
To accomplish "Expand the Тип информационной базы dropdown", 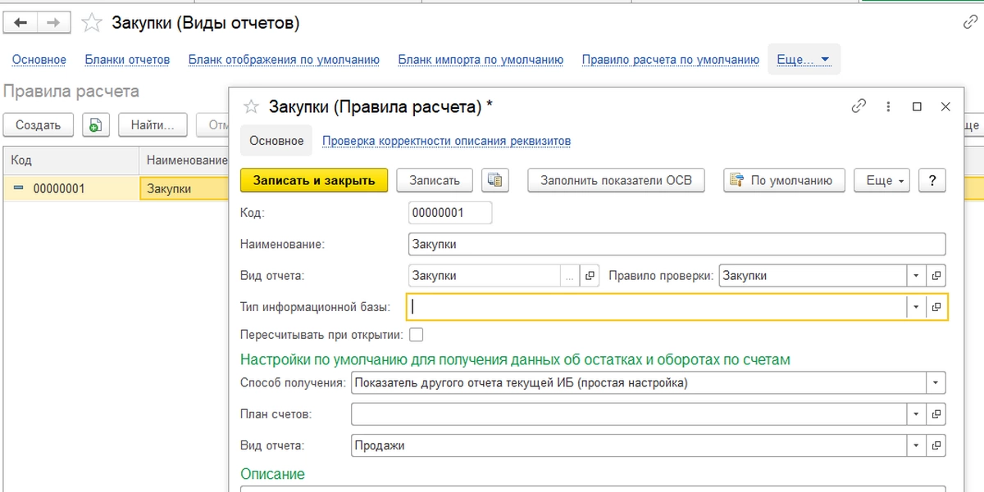I will pos(915,307).
